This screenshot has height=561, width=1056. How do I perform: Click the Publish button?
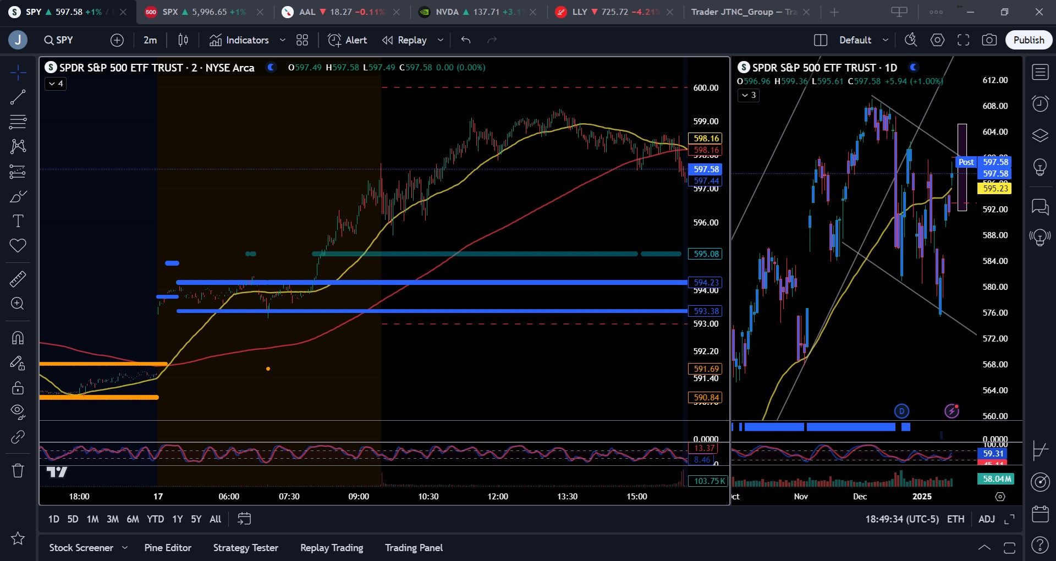1028,40
